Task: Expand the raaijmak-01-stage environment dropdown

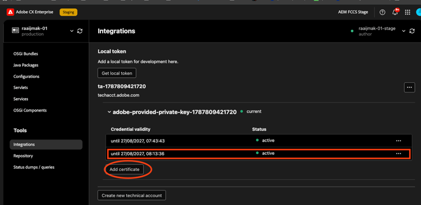Action: coord(403,31)
